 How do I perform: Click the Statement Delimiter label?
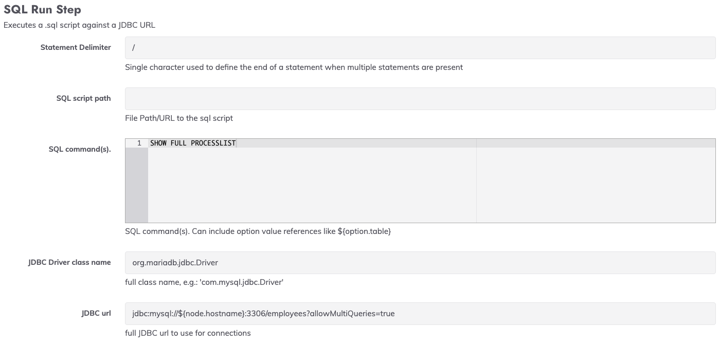76,47
